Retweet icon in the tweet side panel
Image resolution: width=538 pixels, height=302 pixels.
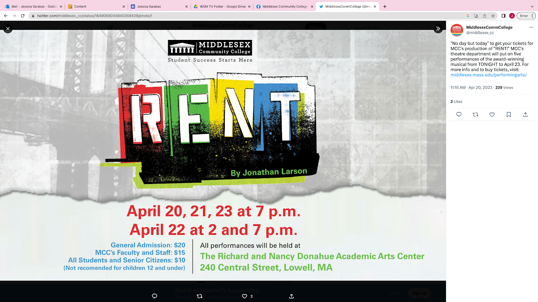[x=475, y=114]
